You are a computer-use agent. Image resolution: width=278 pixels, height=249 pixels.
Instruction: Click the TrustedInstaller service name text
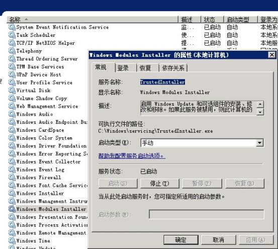pos(162,82)
